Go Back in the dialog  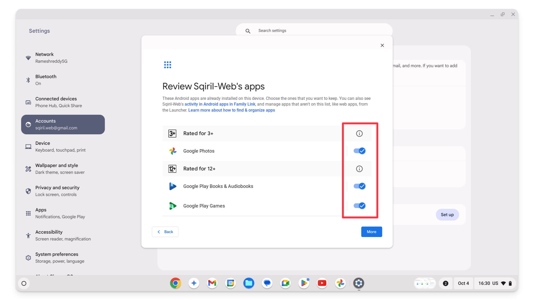[165, 232]
